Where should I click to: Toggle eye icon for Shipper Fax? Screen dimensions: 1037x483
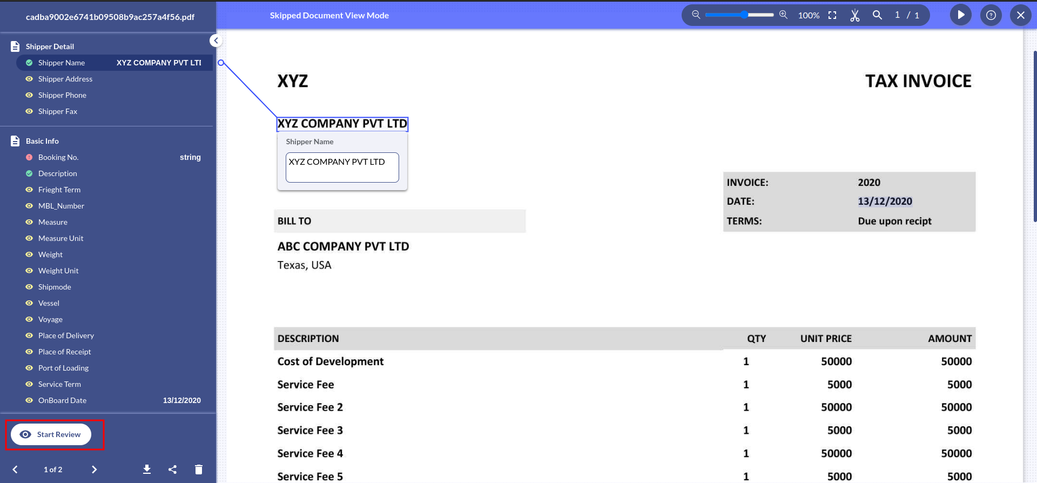click(x=29, y=111)
